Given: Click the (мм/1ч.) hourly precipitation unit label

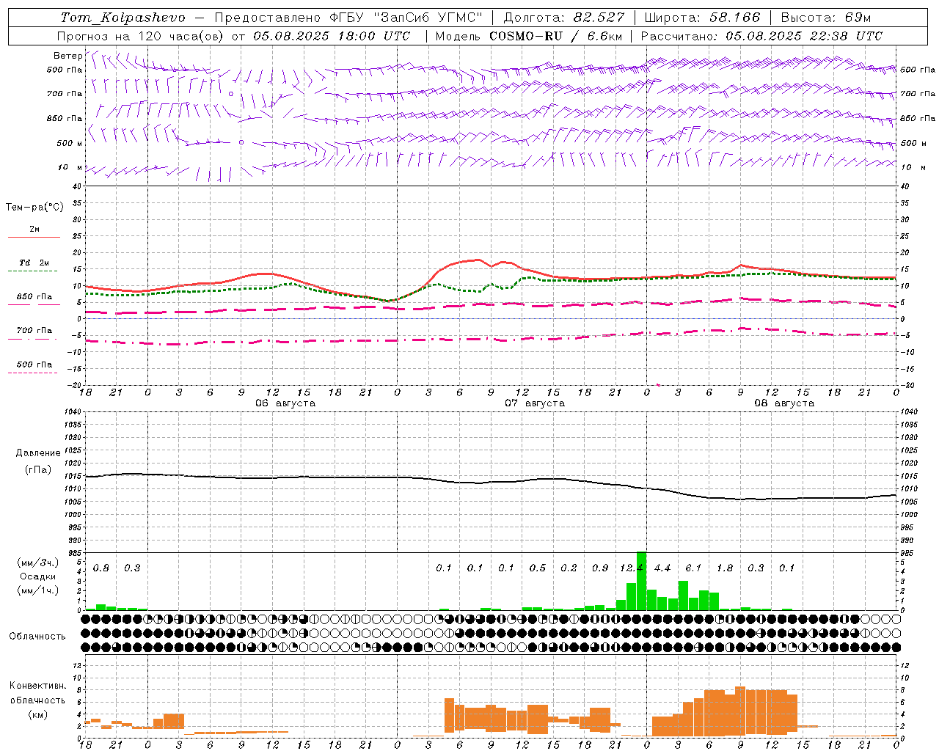Looking at the screenshot, I should pos(38,590).
